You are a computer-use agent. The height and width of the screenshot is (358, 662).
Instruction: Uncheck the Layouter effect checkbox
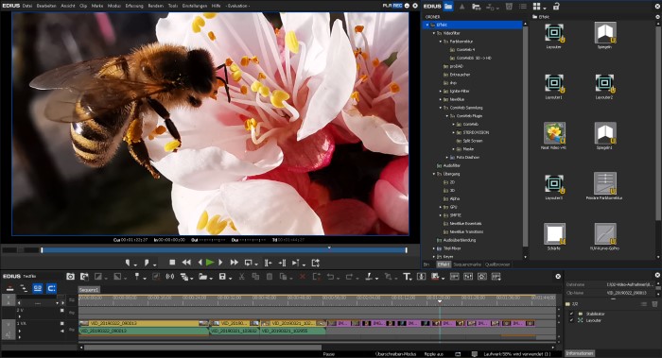pos(571,320)
